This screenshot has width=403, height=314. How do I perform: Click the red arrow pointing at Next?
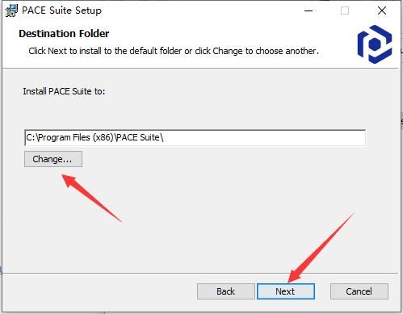tap(321, 248)
